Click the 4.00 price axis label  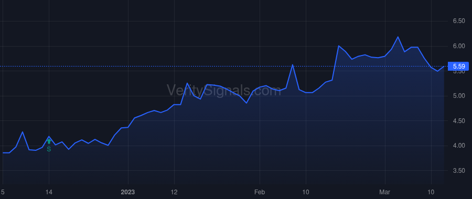click(459, 146)
